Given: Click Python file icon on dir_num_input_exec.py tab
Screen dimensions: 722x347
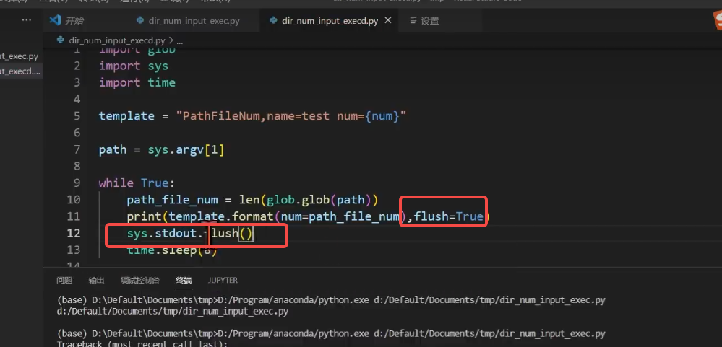Looking at the screenshot, I should click(142, 21).
